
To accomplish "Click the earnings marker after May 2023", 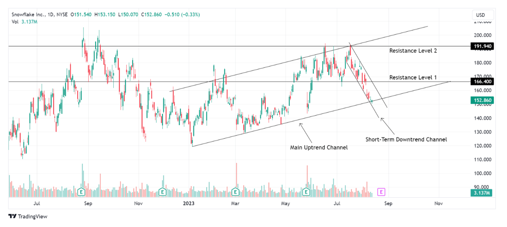I will pos(306,191).
